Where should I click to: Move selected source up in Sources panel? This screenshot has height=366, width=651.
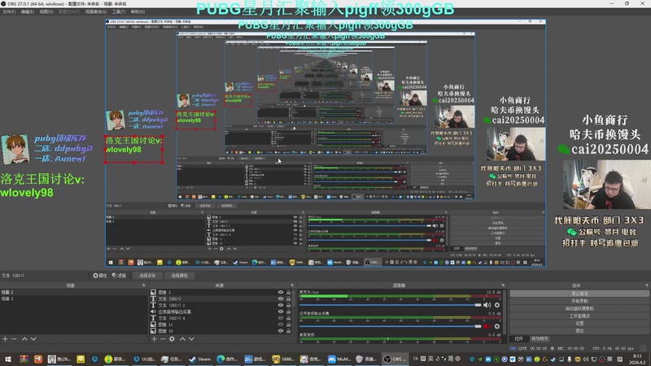[182, 339]
